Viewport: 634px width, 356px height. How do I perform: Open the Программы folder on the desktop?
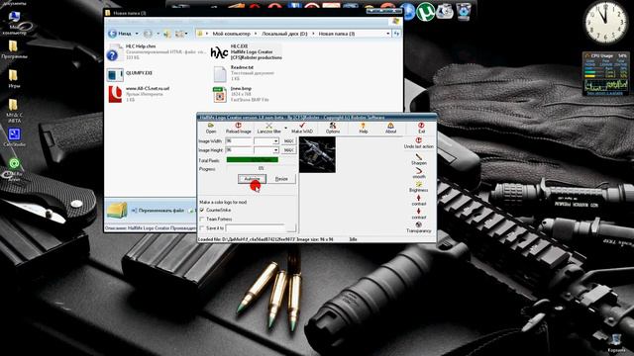coord(13,50)
